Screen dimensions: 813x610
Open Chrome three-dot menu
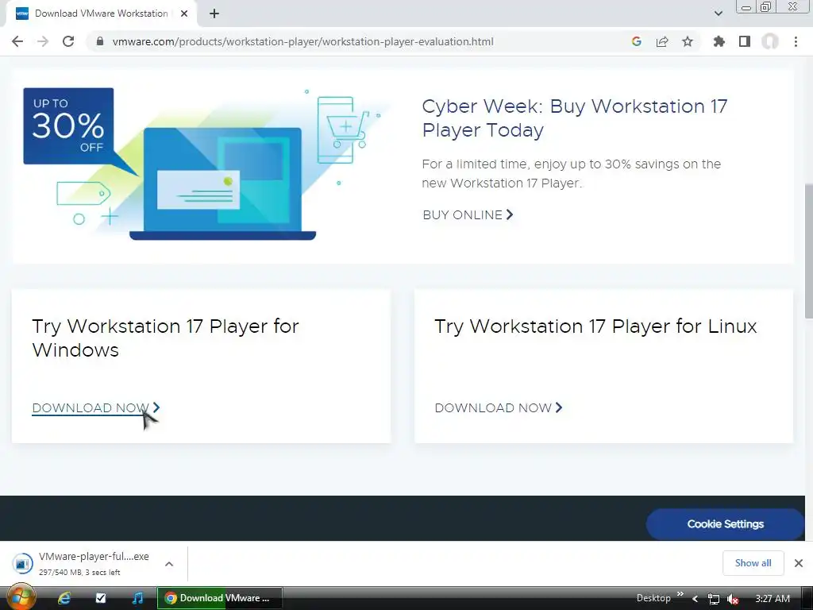coord(796,41)
